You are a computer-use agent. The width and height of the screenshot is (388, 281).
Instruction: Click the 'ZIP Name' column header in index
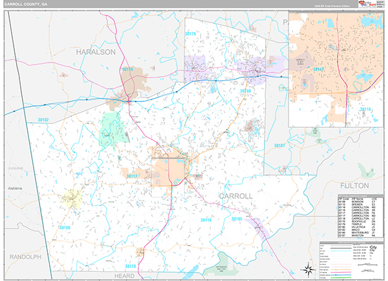(358, 199)
